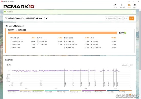Open the Home (主页) house icon
This screenshot has height=99, width=141.
pyautogui.click(x=115, y=5)
